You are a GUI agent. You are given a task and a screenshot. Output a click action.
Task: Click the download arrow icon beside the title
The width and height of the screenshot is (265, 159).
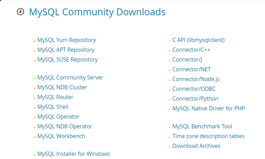coord(20,12)
